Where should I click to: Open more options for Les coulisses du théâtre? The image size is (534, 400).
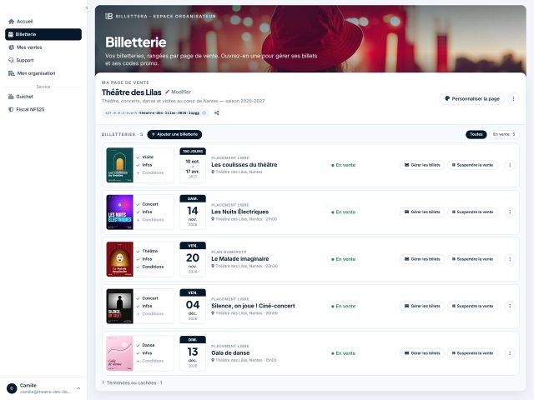(510, 165)
